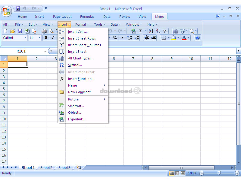
Task: Toggle Italic formatting
Action: click(53, 38)
